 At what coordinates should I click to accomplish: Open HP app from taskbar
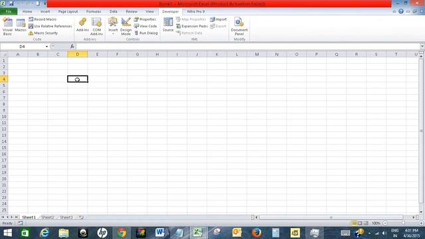[x=102, y=233]
